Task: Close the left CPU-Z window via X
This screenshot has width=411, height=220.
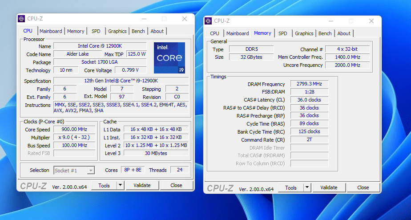Action: coord(185,19)
